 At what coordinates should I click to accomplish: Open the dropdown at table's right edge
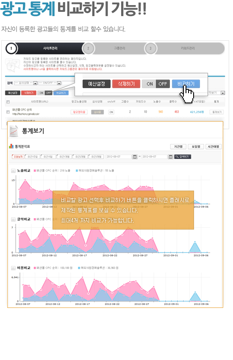tap(216, 93)
